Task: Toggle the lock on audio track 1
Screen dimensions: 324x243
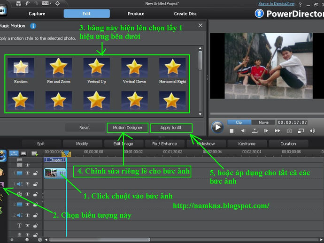Action: [x=35, y=184]
